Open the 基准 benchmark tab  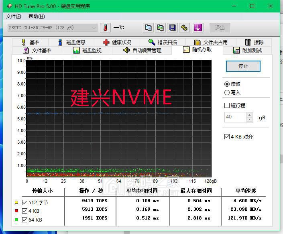(31, 42)
